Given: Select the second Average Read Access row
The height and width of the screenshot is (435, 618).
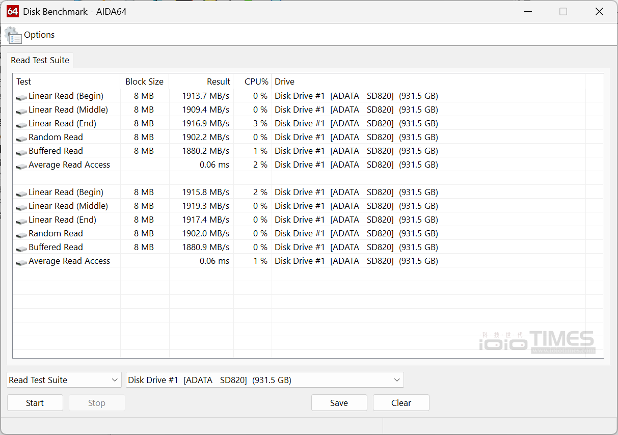Looking at the screenshot, I should coord(69,261).
